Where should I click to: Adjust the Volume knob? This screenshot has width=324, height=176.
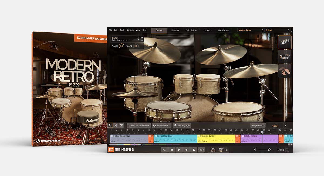point(122,46)
